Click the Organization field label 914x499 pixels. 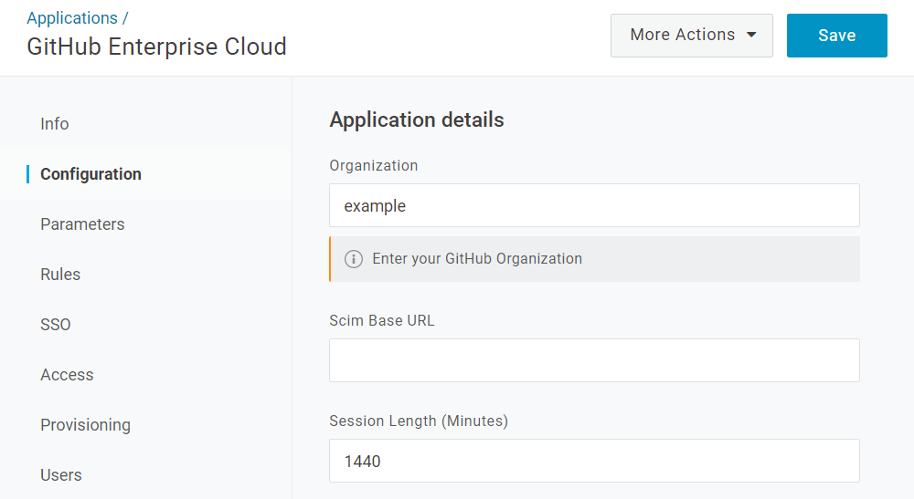[374, 166]
